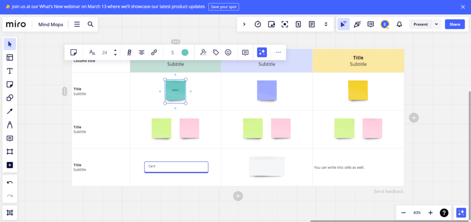This screenshot has height=222, width=471.
Task: Add a column with right plus button
Action: click(414, 118)
